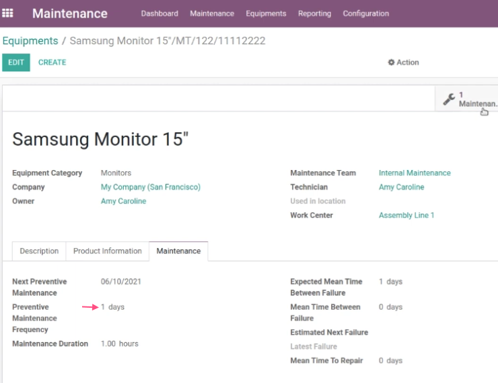Click the Estimated Next Failure label
The image size is (498, 383).
[x=329, y=333]
